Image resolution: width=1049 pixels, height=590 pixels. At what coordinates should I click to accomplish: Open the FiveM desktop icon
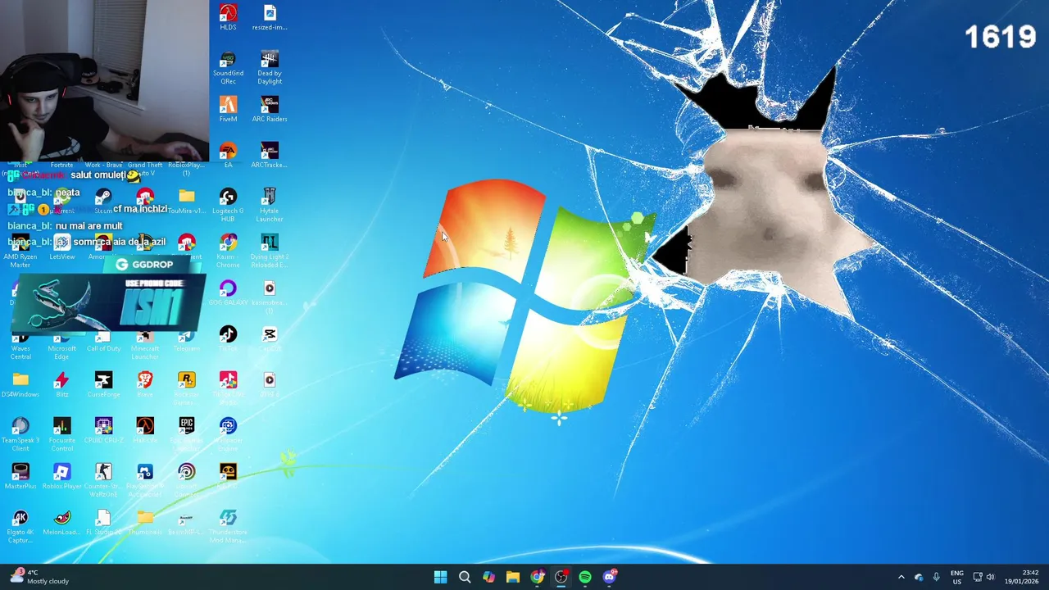(228, 109)
